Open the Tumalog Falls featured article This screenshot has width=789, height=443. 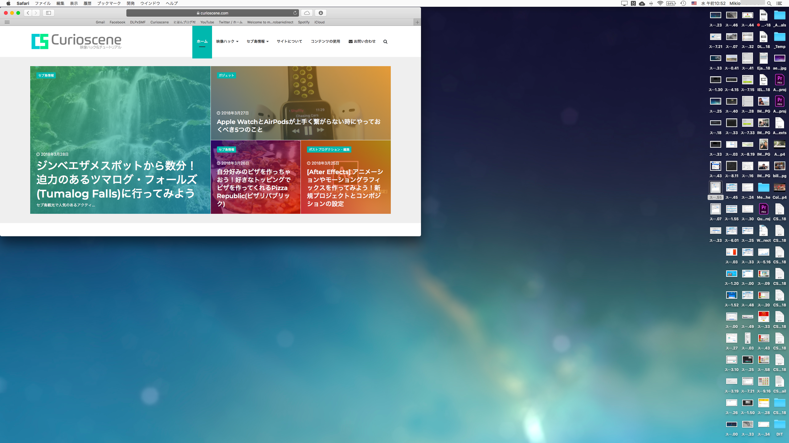tap(116, 180)
